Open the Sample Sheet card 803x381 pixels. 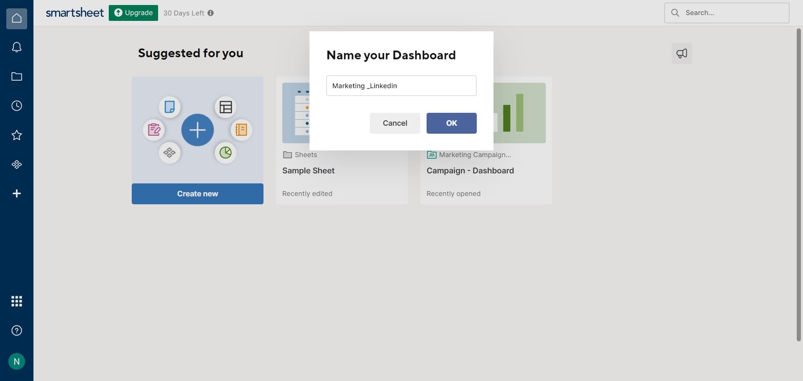coord(308,170)
